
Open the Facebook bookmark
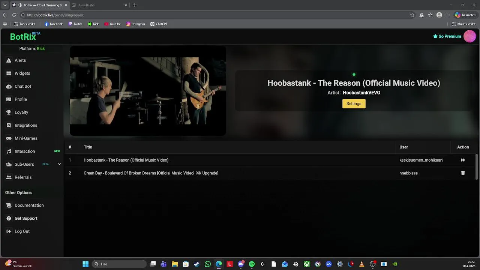54,24
